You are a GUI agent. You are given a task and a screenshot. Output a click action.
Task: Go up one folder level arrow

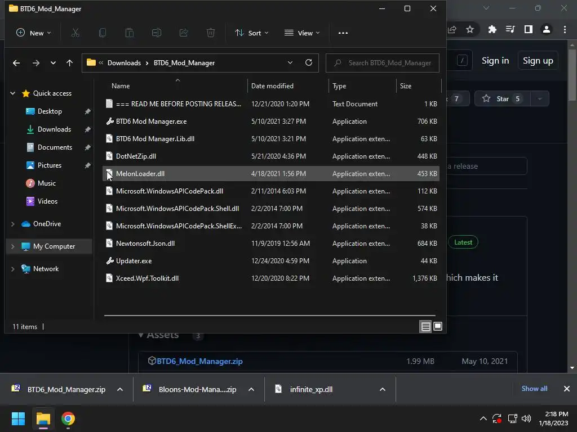pyautogui.click(x=69, y=63)
